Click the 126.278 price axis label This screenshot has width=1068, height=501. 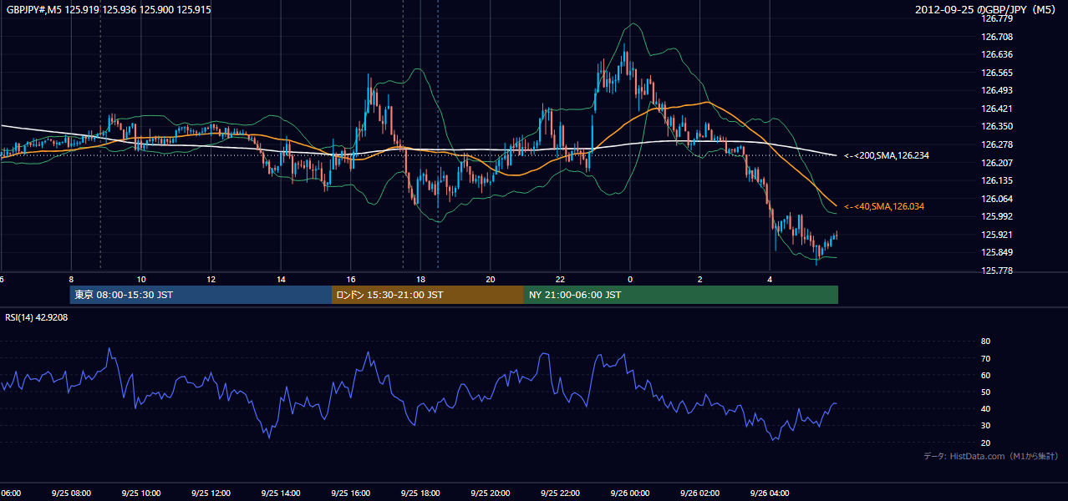pyautogui.click(x=995, y=144)
